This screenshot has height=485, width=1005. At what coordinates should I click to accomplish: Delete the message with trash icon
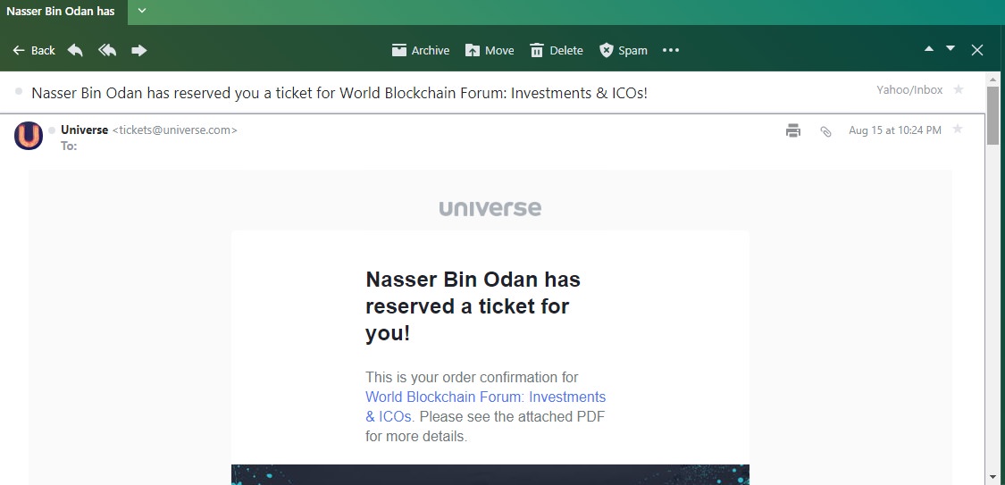tap(557, 50)
